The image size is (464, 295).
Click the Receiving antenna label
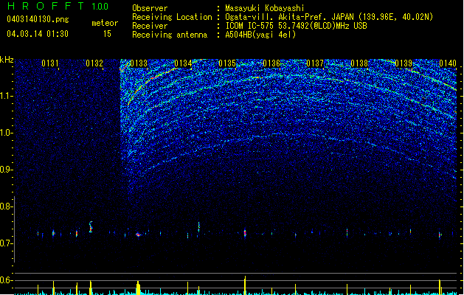[170, 35]
